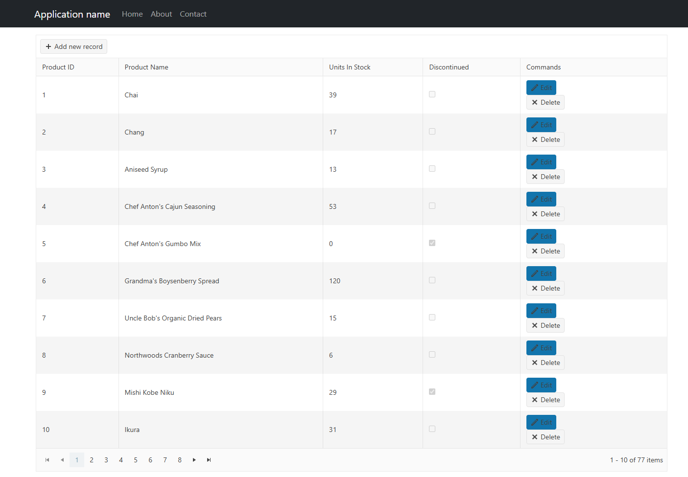This screenshot has height=477, width=688.
Task: Open the About page
Action: [x=161, y=14]
